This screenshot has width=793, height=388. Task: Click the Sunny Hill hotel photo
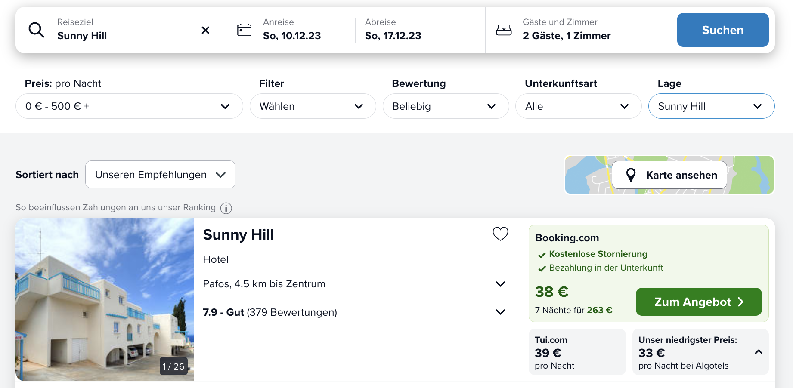105,299
